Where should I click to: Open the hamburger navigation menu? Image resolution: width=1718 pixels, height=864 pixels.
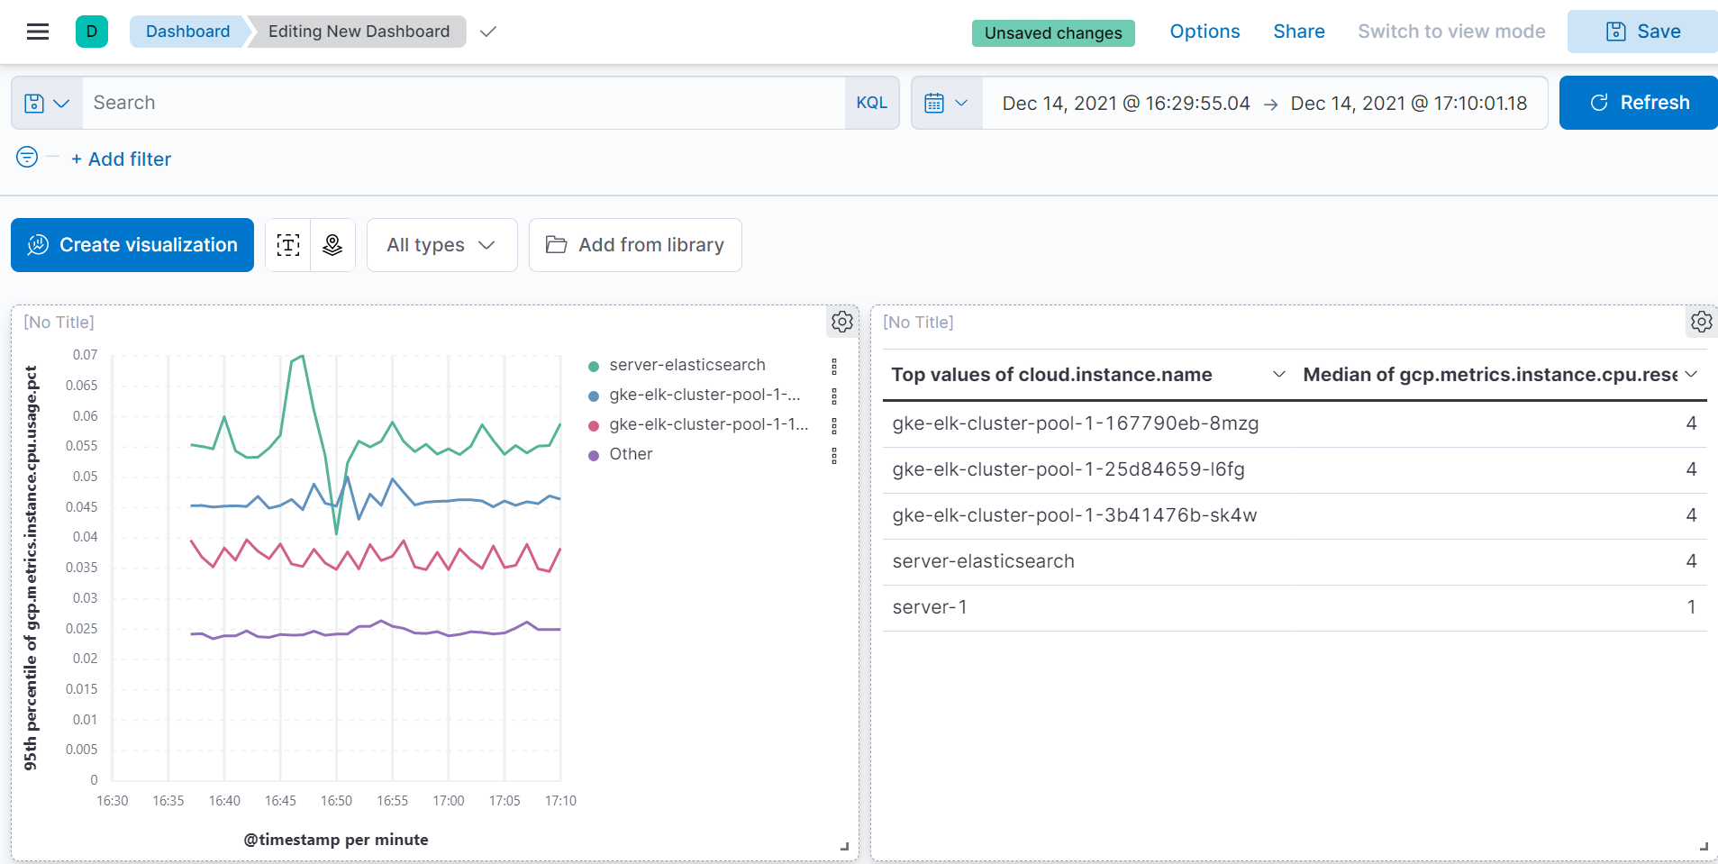click(38, 32)
